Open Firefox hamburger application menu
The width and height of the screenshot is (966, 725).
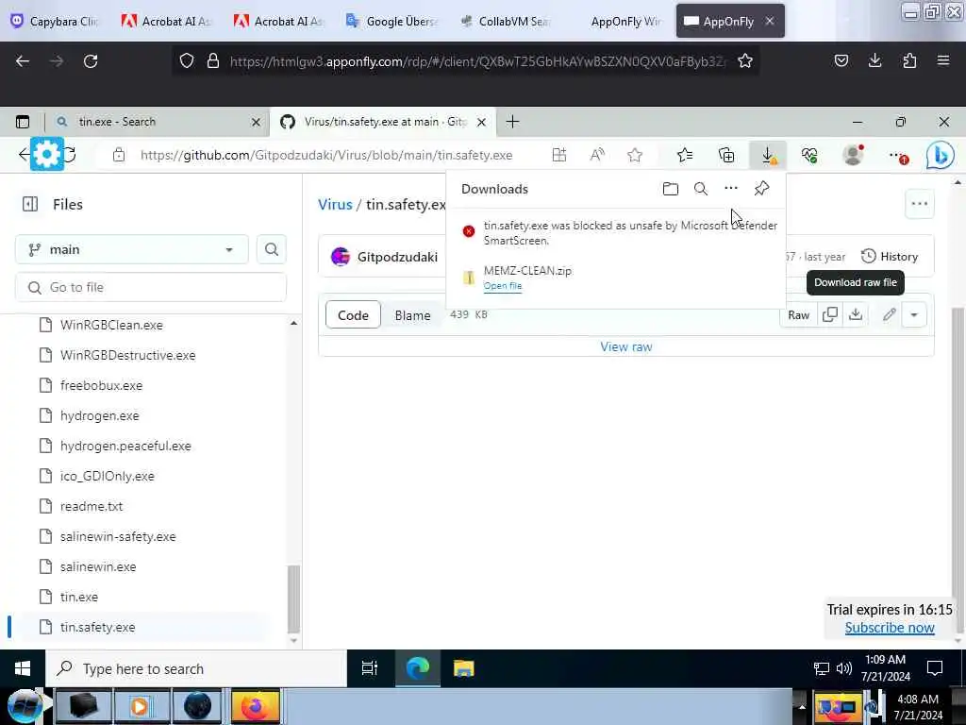pyautogui.click(x=943, y=60)
